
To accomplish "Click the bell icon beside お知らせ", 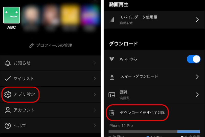I will pos(8,63).
